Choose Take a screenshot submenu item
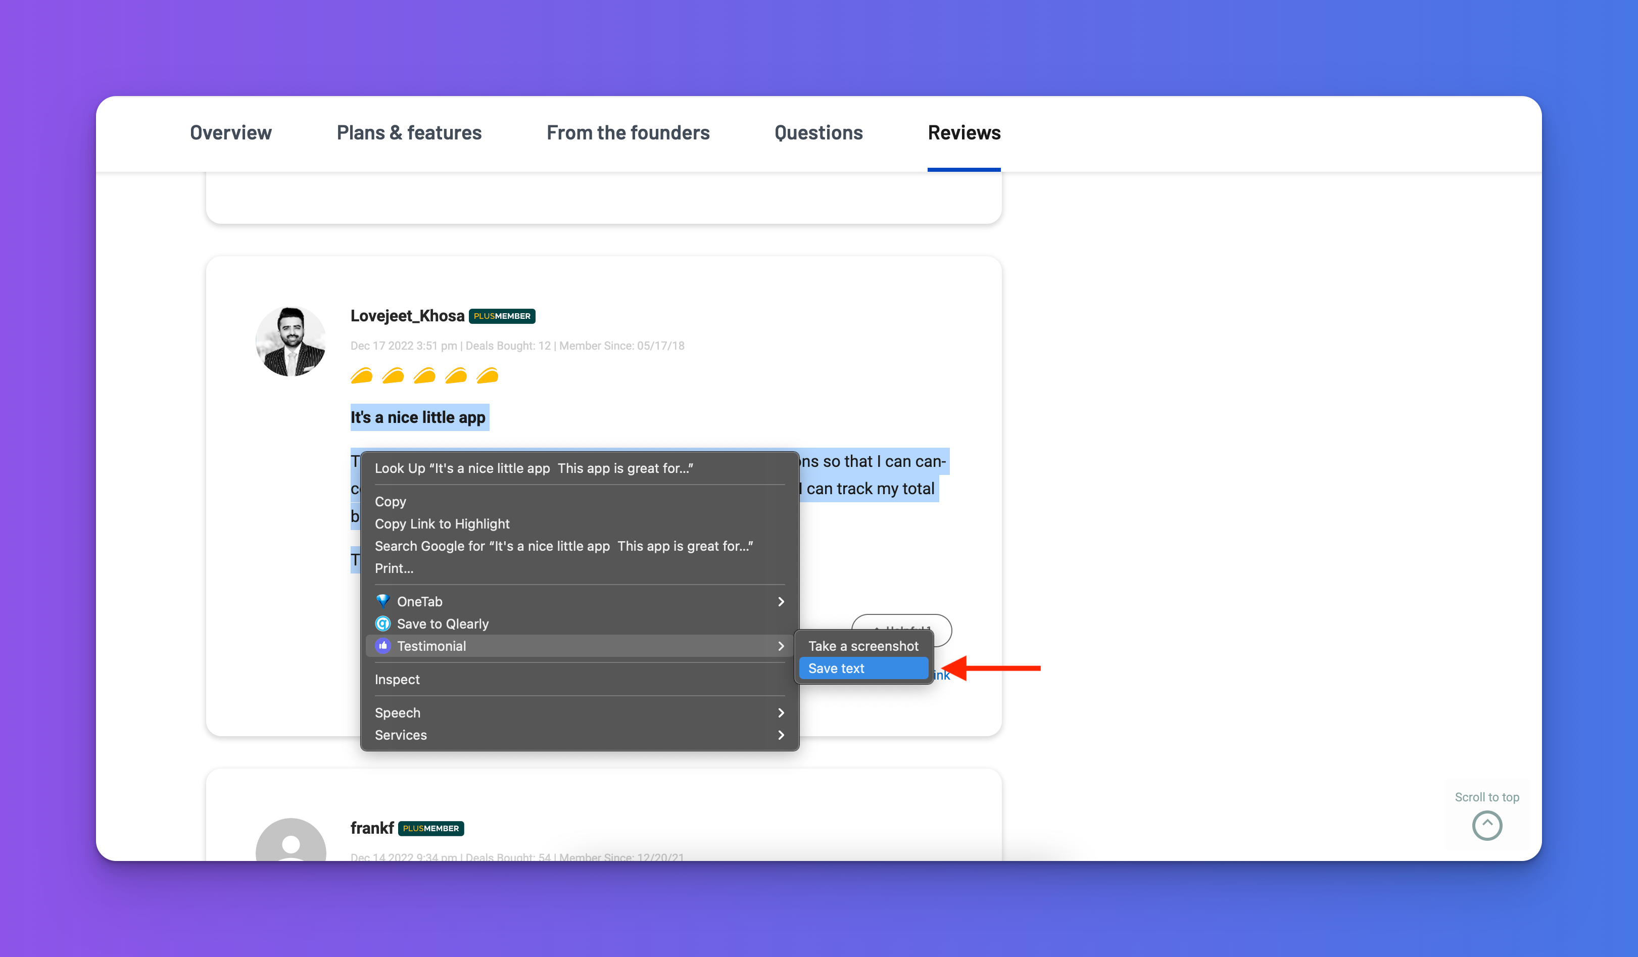The width and height of the screenshot is (1638, 957). pyautogui.click(x=863, y=646)
